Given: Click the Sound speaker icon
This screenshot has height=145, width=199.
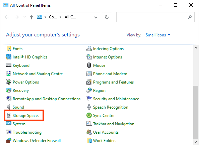Looking at the screenshot, I should click(9, 107).
